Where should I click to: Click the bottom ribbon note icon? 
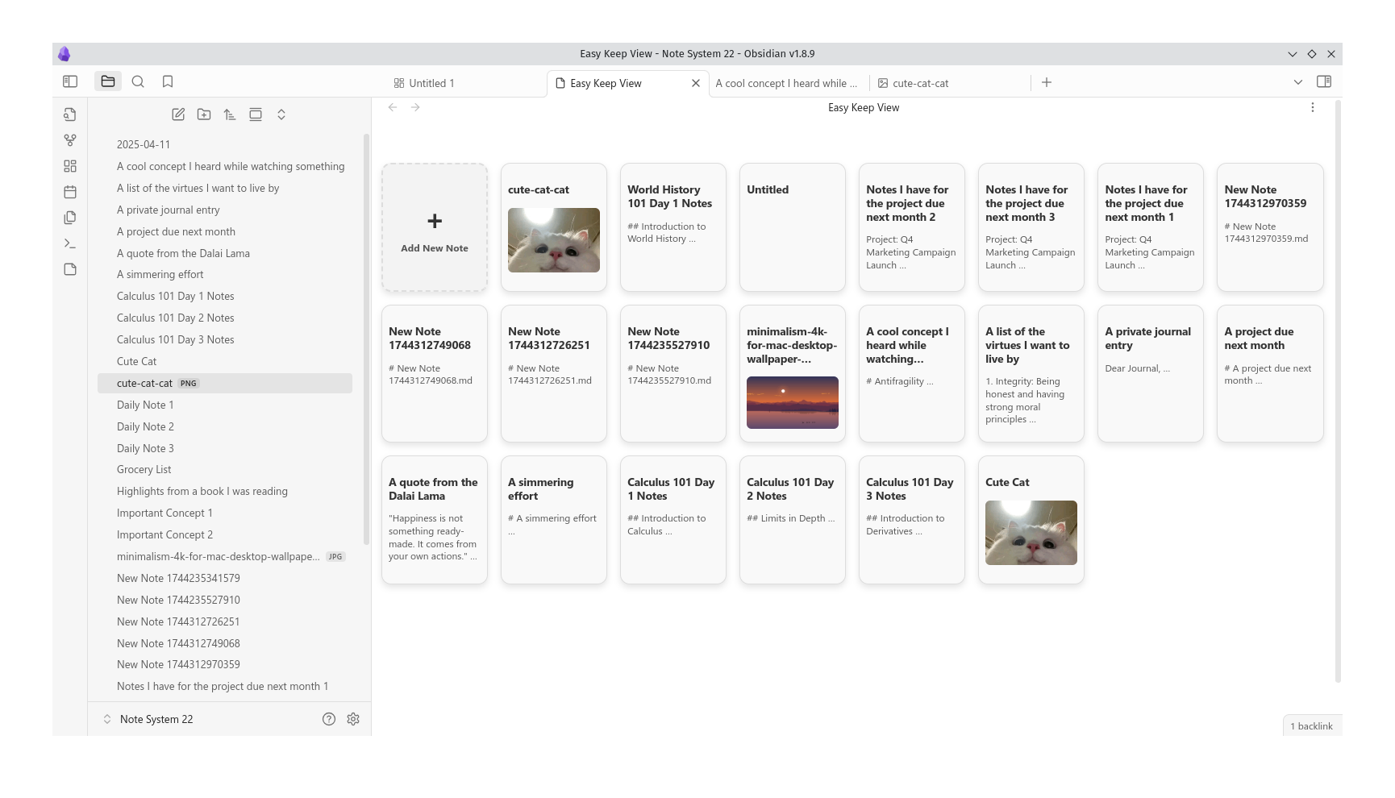click(x=70, y=269)
